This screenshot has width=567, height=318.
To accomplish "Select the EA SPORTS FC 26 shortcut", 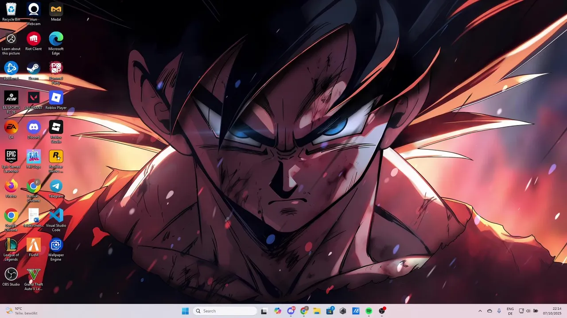I will 11,102.
